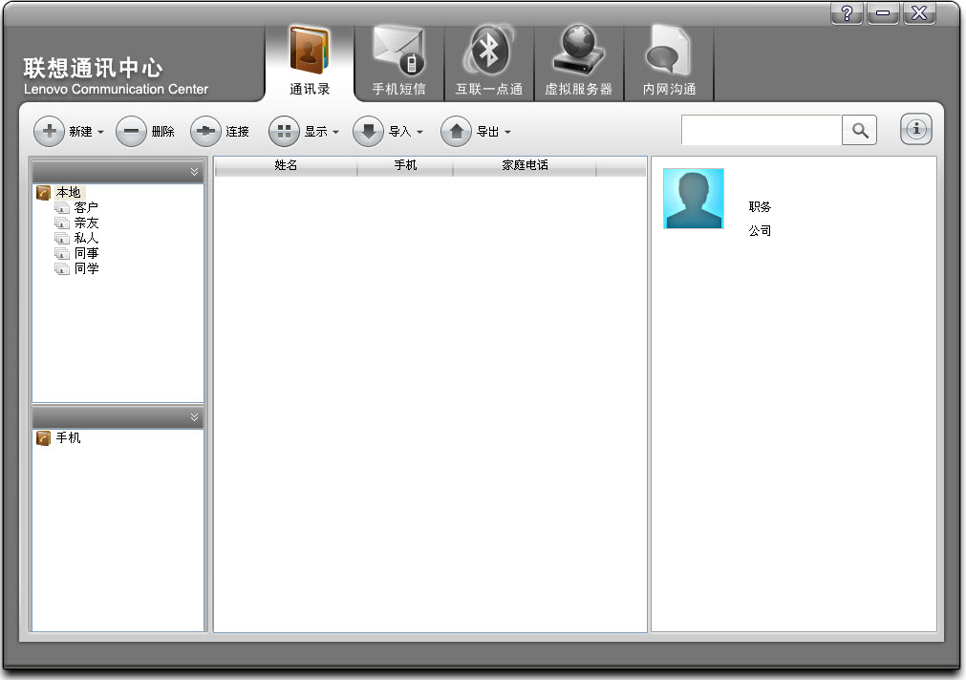Click the 显示 grid view icon
Screen dimensions: 966x680
tap(284, 131)
